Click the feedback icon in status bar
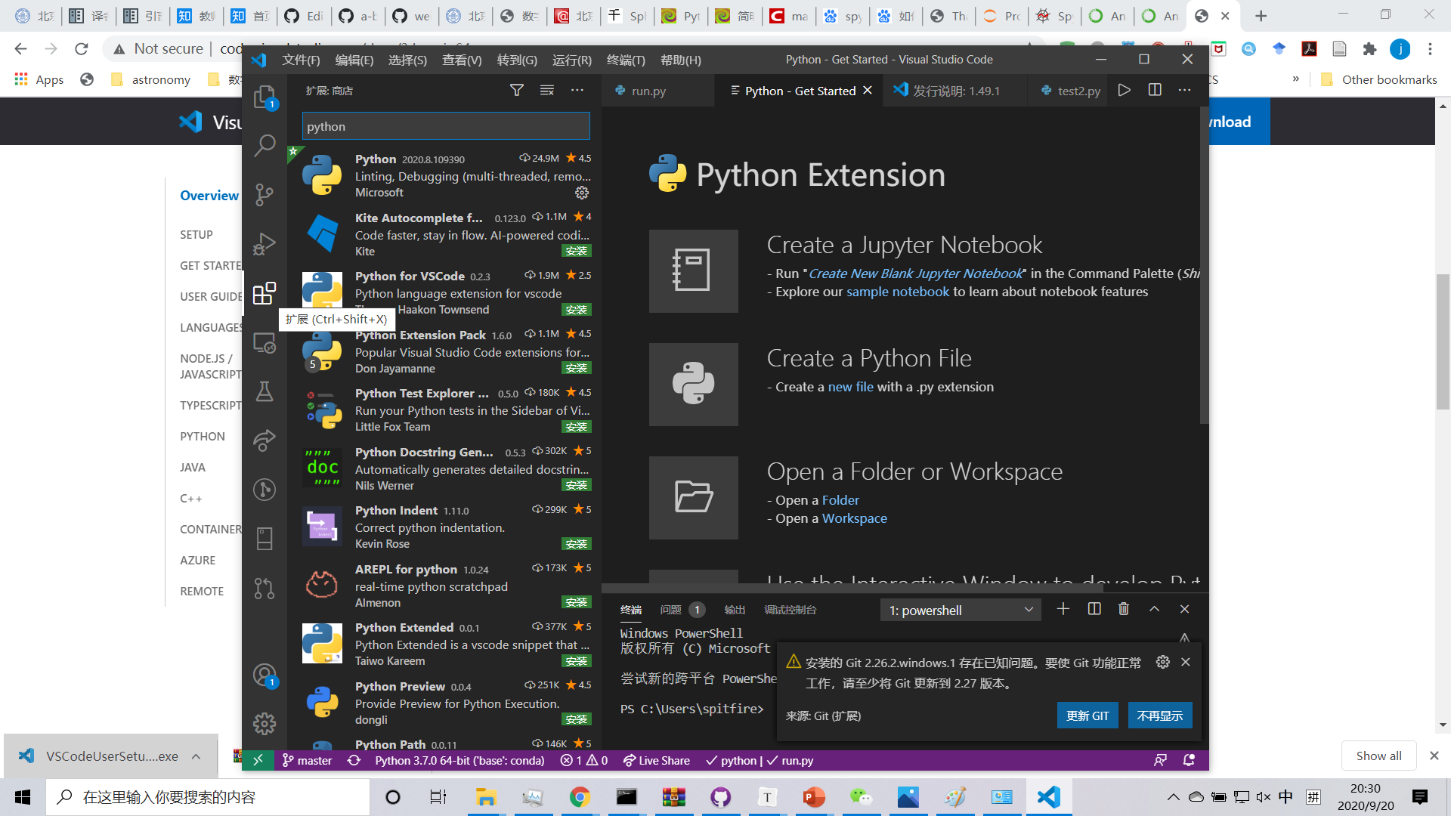 click(x=1161, y=761)
